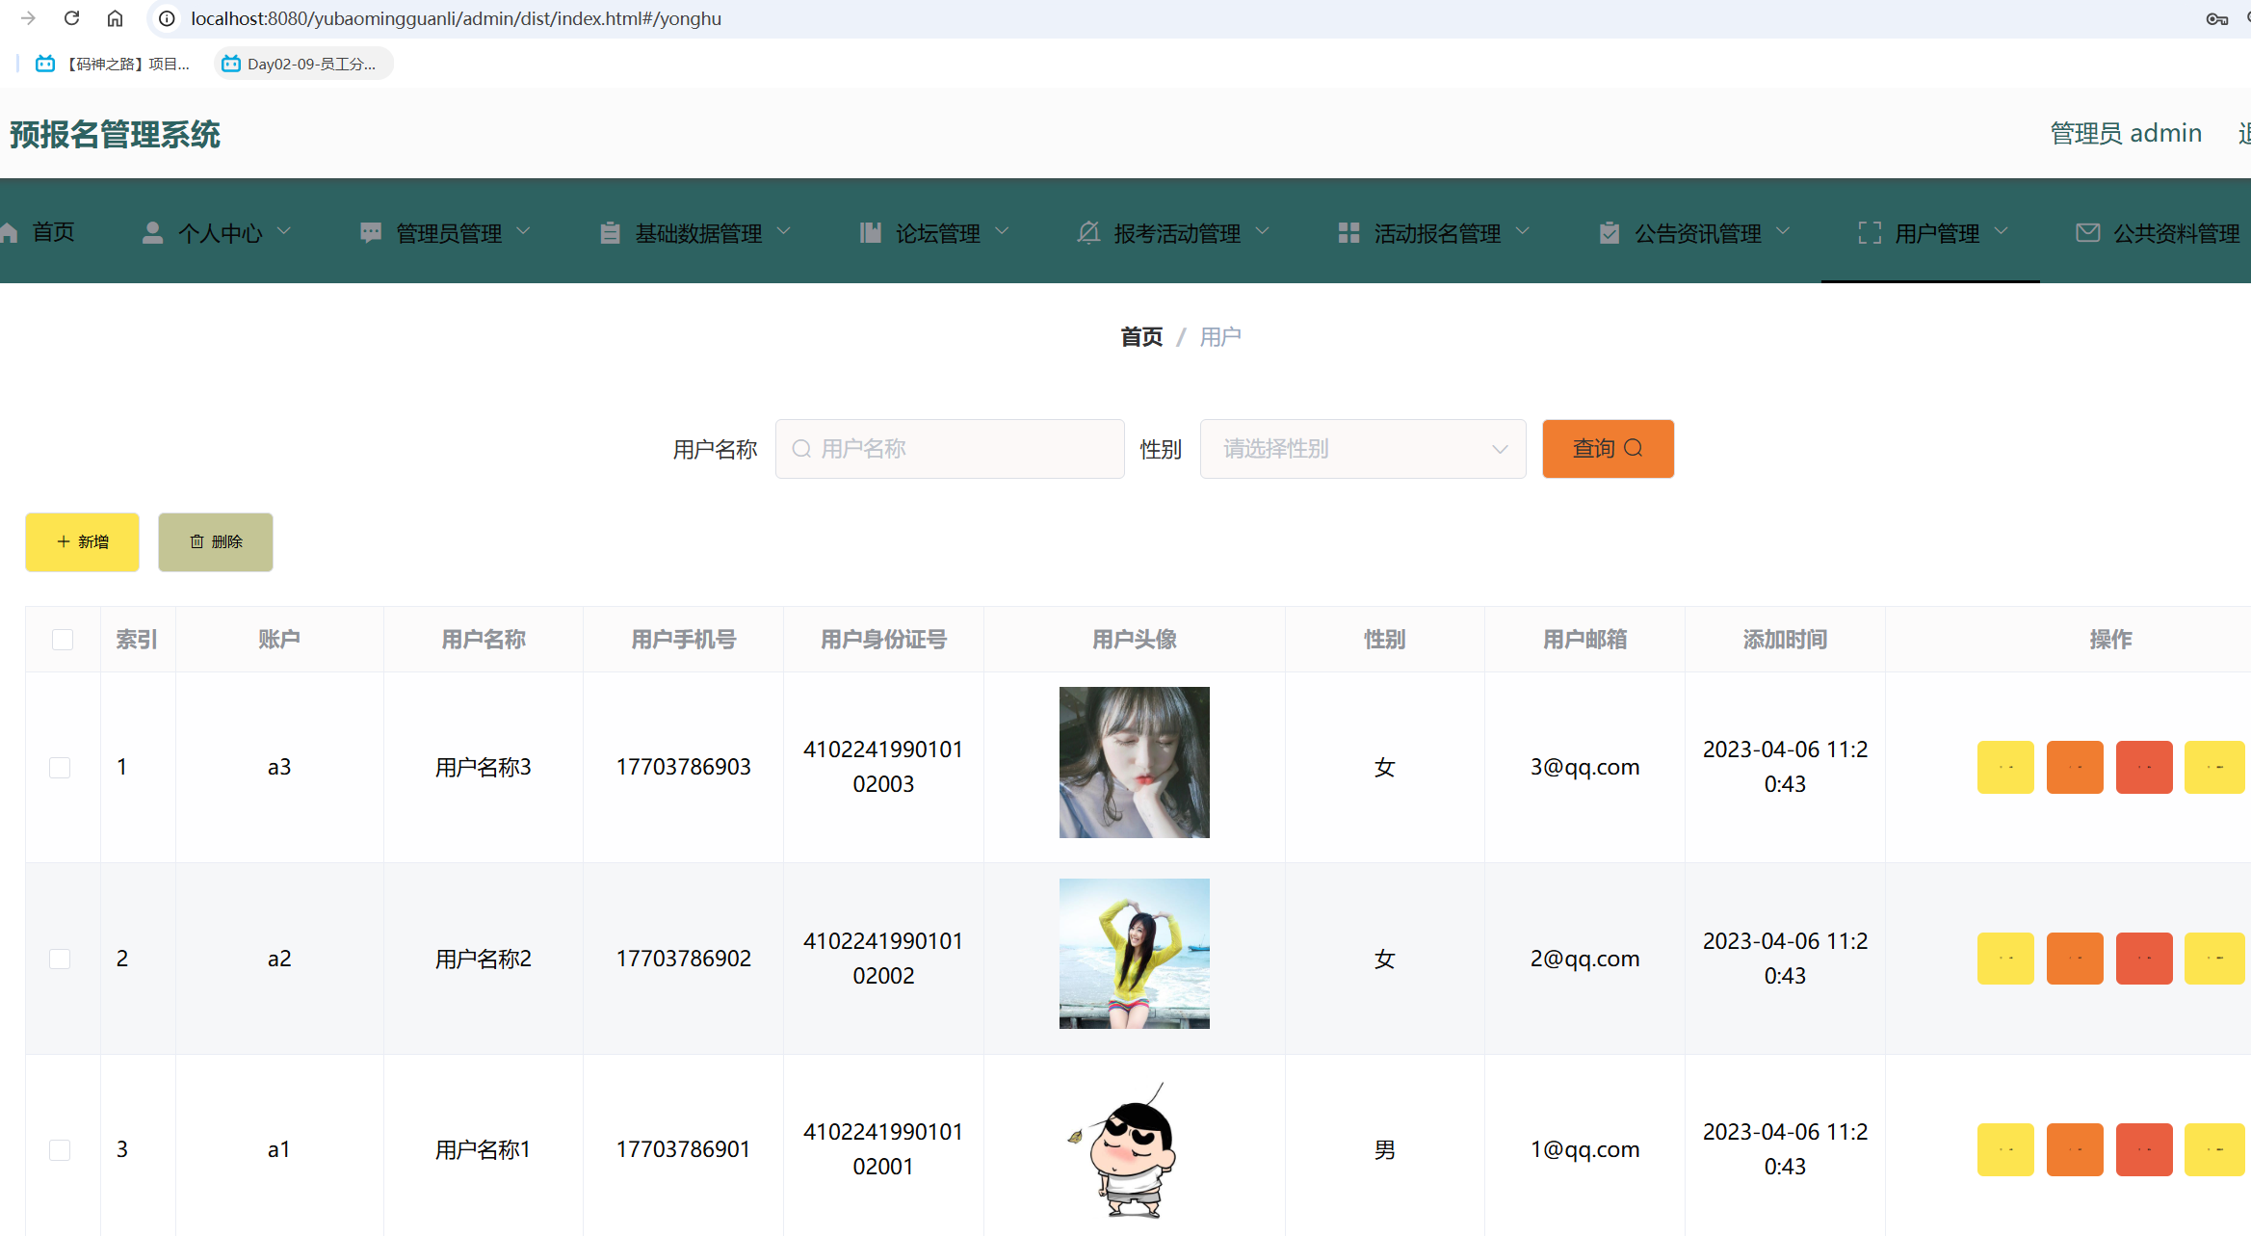Image resolution: width=2251 pixels, height=1236 pixels.
Task: Open the avatar photo of 用户名称3
Action: (1135, 762)
